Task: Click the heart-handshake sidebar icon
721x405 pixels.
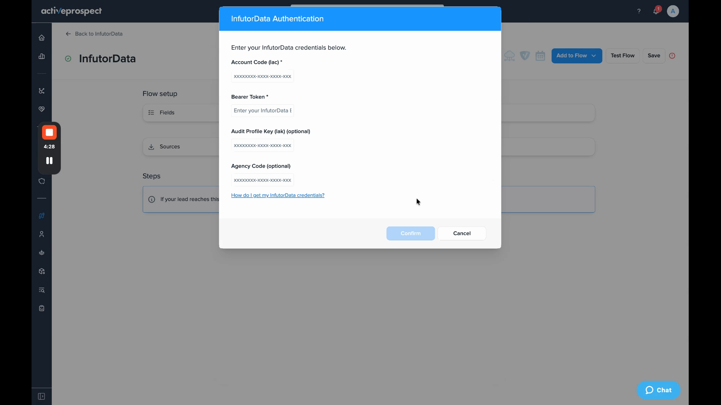Action: point(42,109)
